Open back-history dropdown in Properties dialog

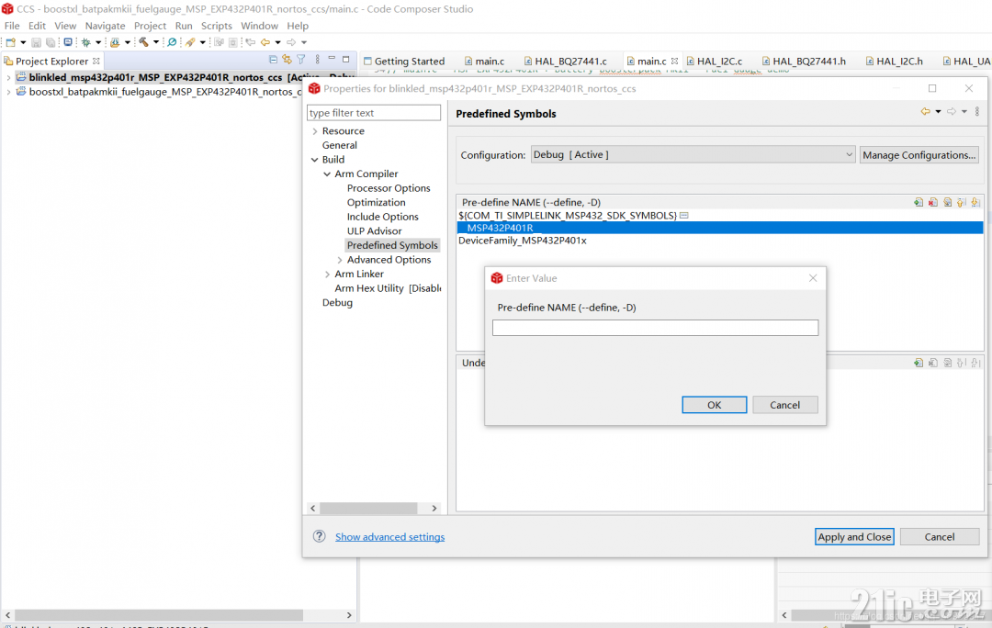click(938, 111)
